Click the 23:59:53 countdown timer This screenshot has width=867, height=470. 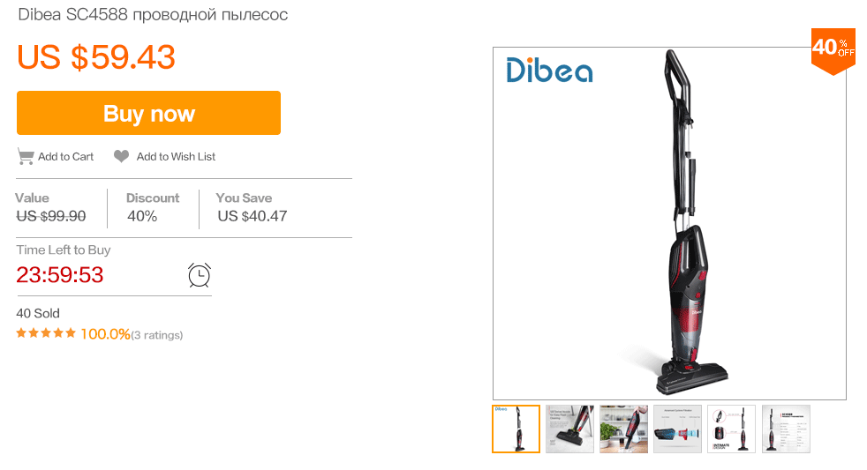tap(60, 275)
